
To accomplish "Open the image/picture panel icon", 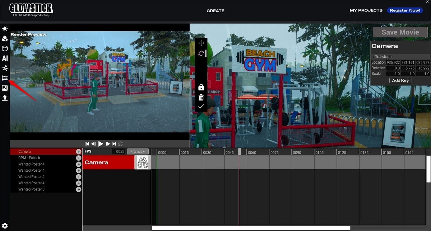I will (x=5, y=88).
